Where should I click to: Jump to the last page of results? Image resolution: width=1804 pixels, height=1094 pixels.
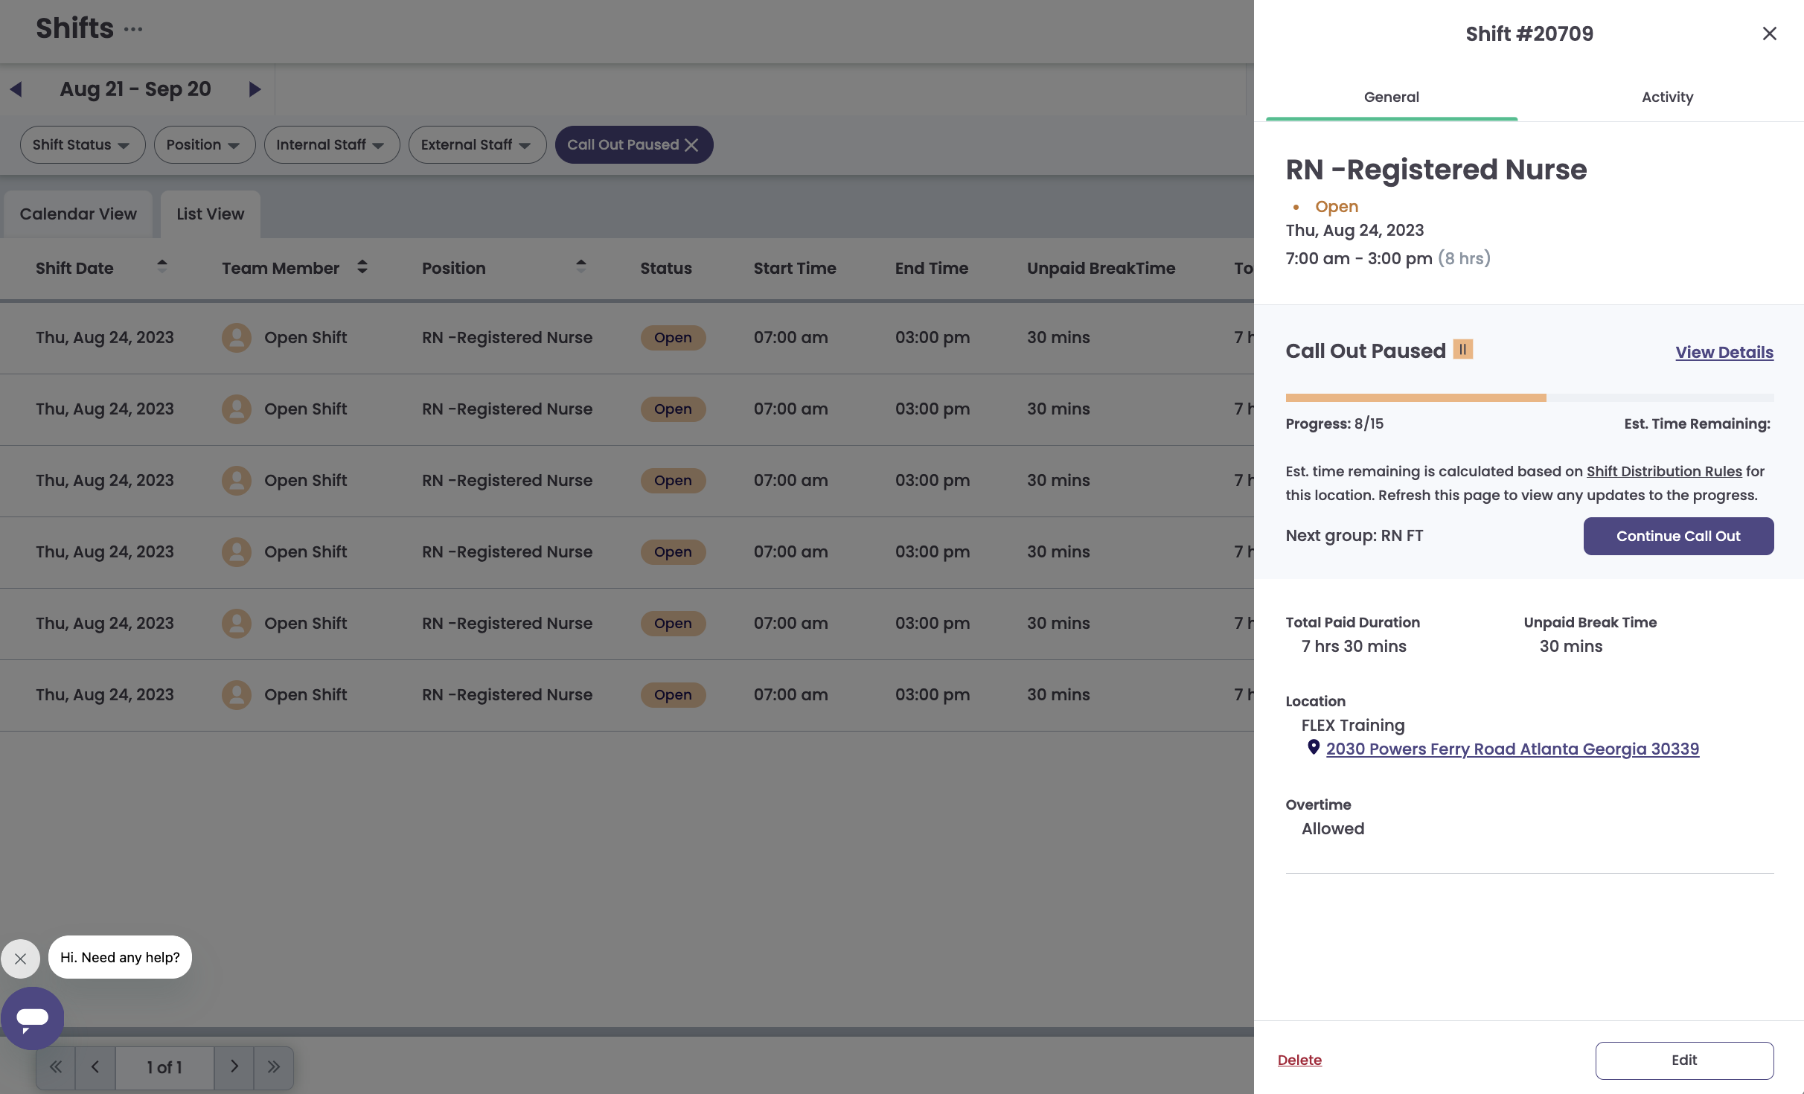(274, 1067)
